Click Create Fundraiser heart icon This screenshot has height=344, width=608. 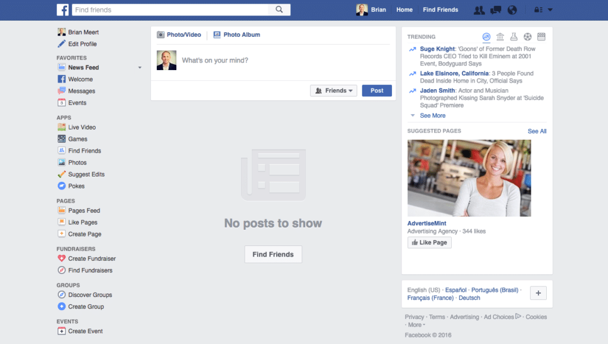coord(61,258)
